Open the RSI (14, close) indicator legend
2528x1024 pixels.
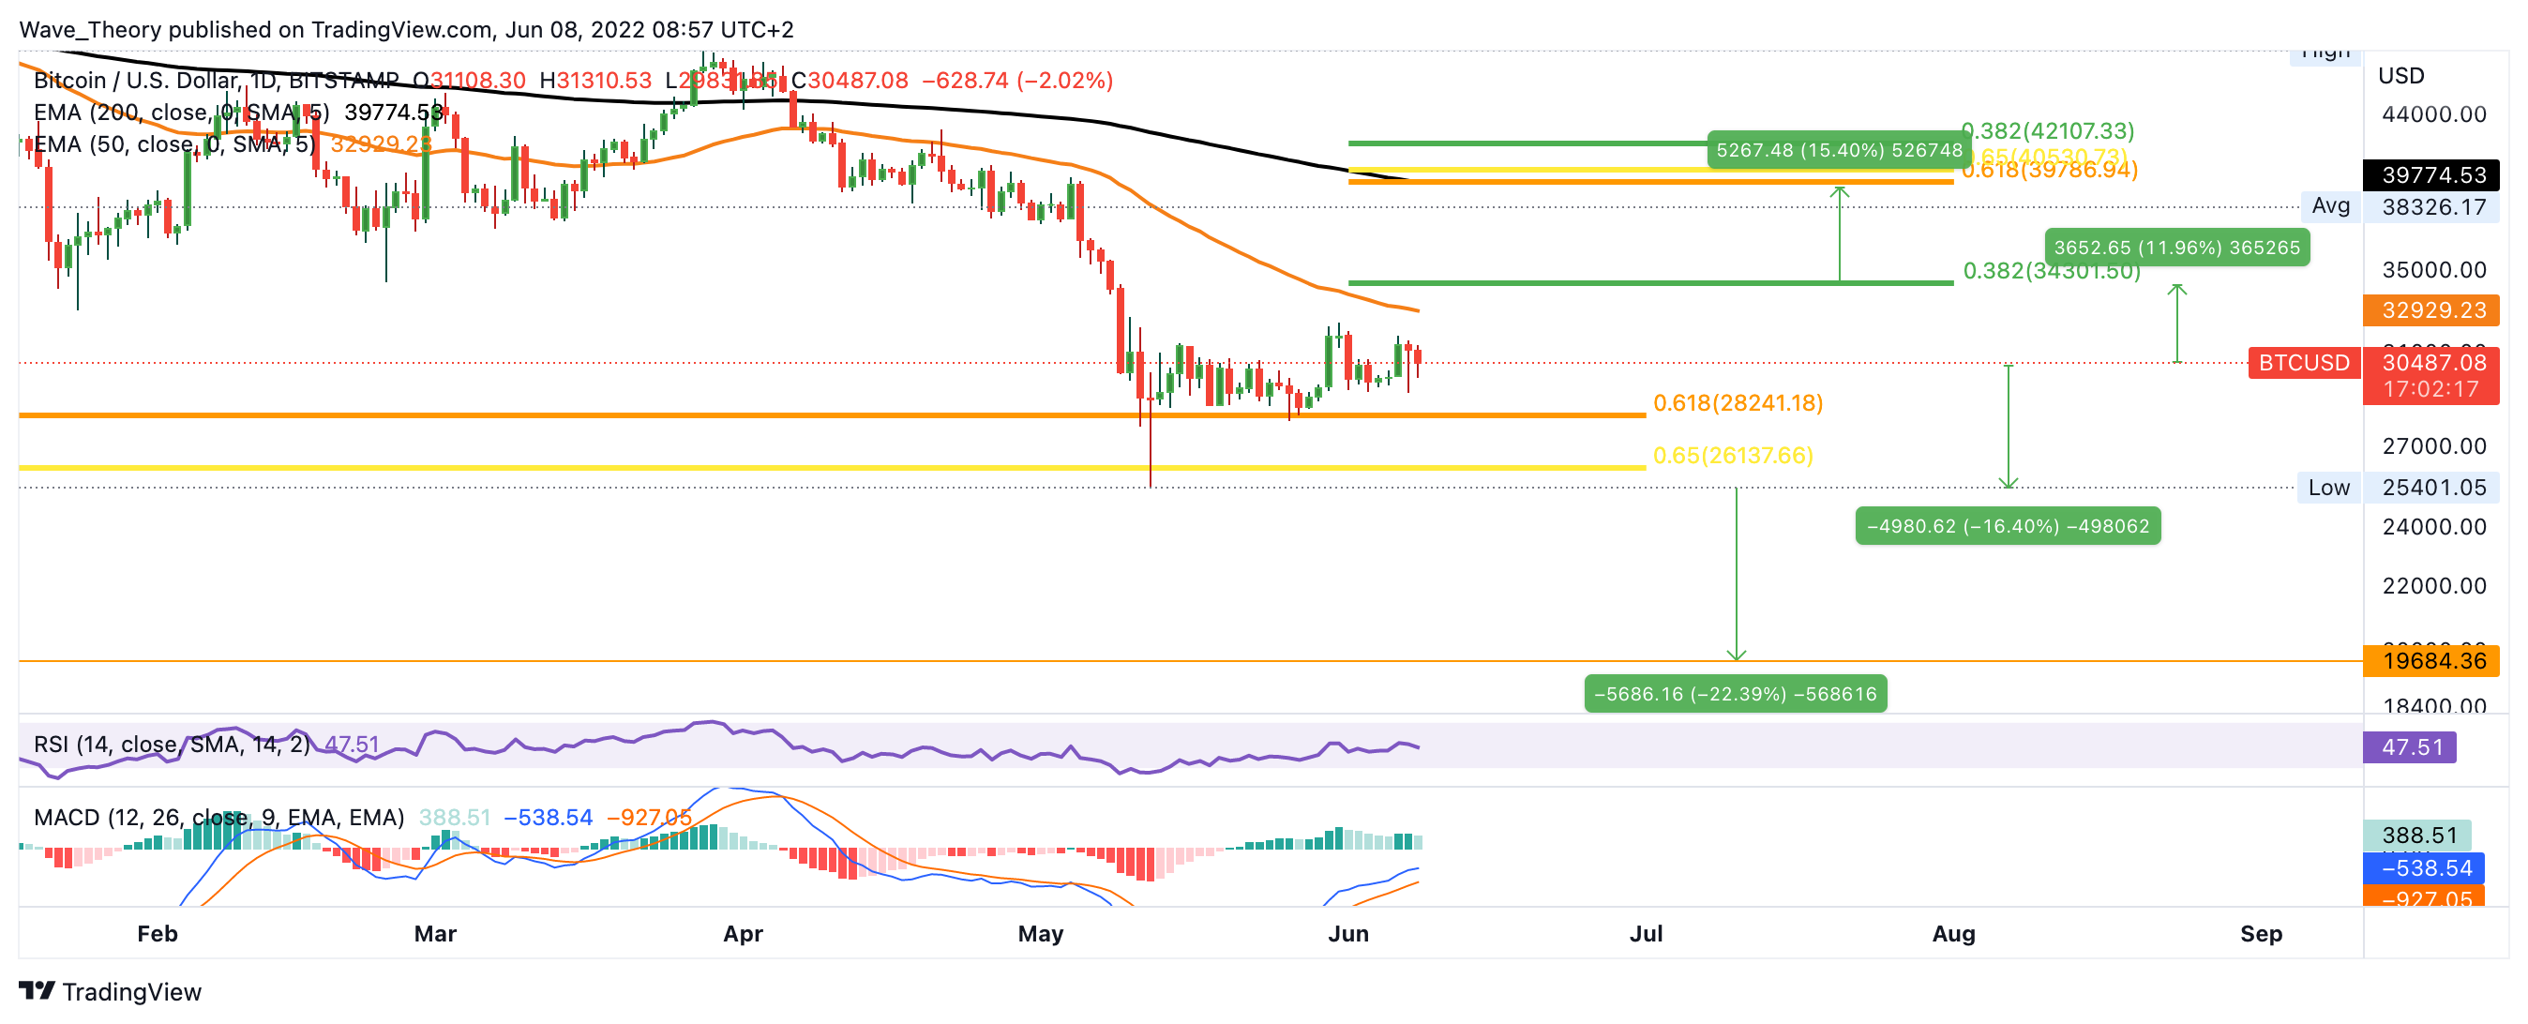[172, 745]
